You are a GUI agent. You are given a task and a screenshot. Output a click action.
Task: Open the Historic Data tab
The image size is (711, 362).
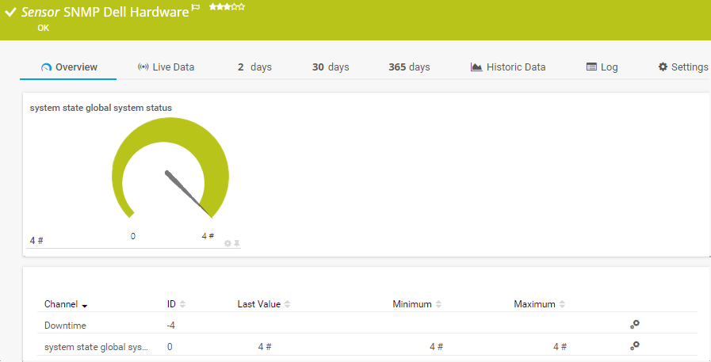508,67
